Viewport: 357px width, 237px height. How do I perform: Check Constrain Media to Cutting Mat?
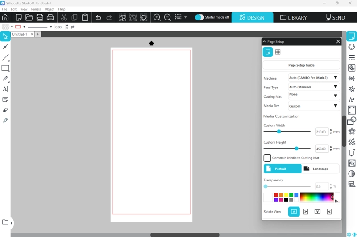coord(267,158)
